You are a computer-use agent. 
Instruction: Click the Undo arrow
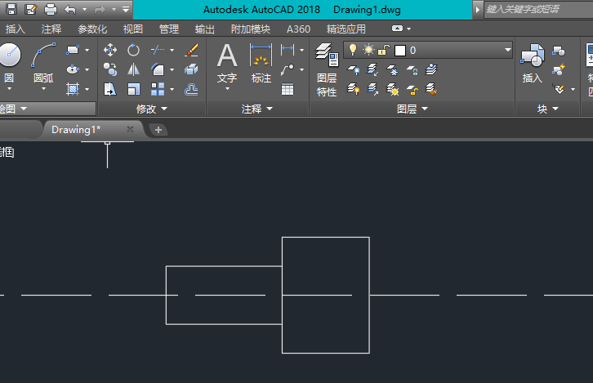point(70,9)
